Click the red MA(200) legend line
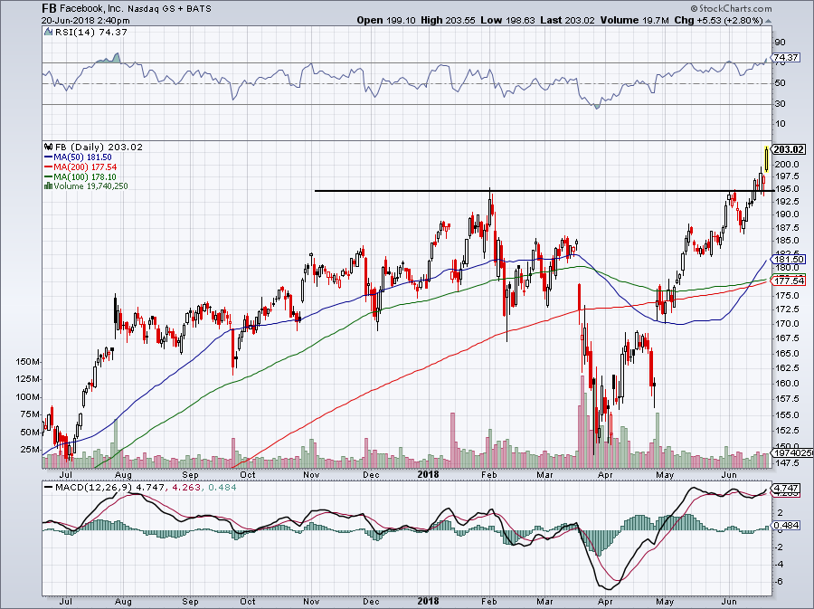Image resolution: width=814 pixels, height=609 pixels. point(49,167)
